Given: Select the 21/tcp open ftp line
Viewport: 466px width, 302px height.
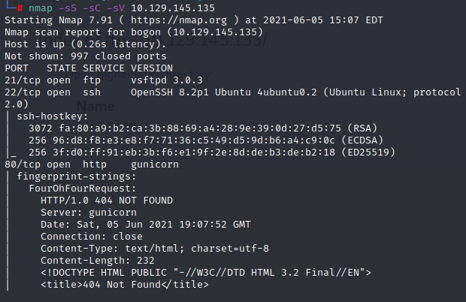Looking at the screenshot, I should pos(104,80).
